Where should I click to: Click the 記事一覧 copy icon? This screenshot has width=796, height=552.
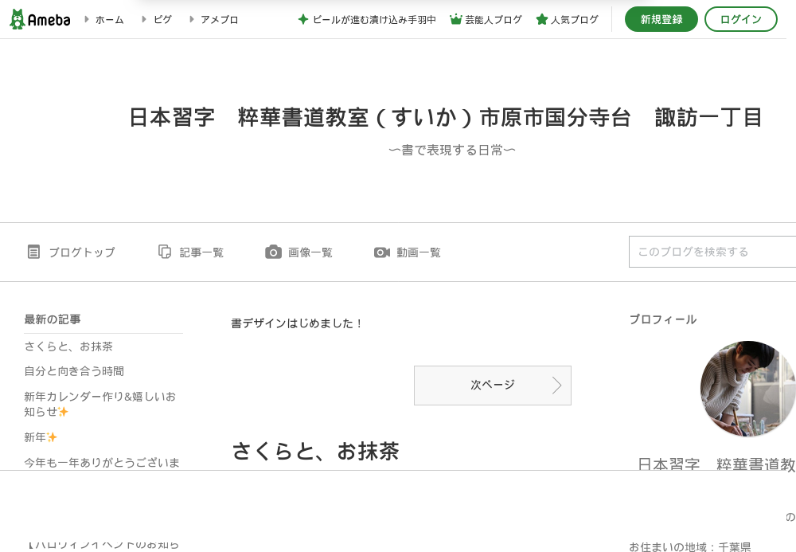coord(165,252)
